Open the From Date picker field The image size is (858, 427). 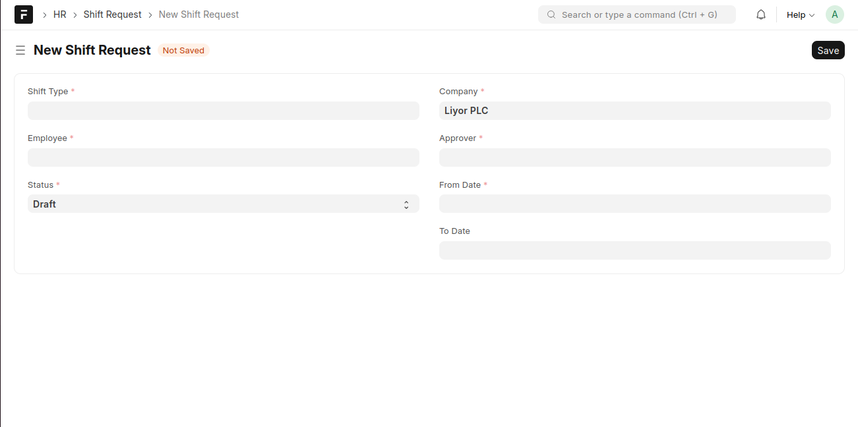[x=634, y=204]
